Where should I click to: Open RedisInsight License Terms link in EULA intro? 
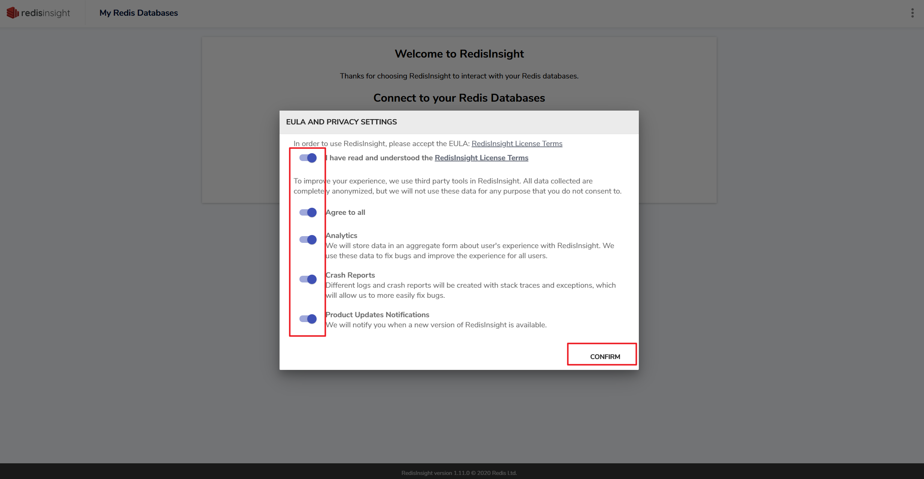tap(517, 144)
